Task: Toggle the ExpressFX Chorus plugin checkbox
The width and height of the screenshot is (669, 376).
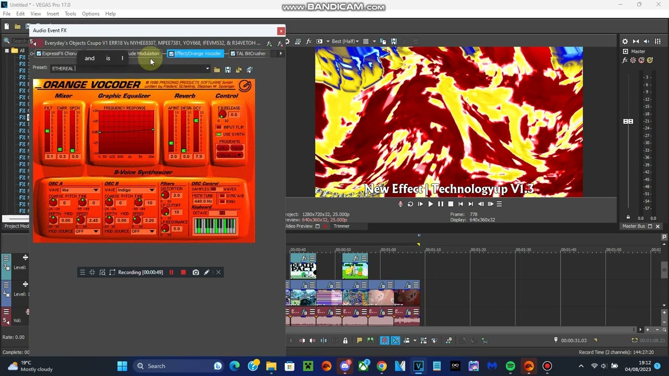Action: pos(39,54)
